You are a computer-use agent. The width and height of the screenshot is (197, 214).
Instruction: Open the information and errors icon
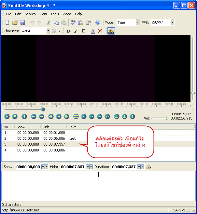88,22
